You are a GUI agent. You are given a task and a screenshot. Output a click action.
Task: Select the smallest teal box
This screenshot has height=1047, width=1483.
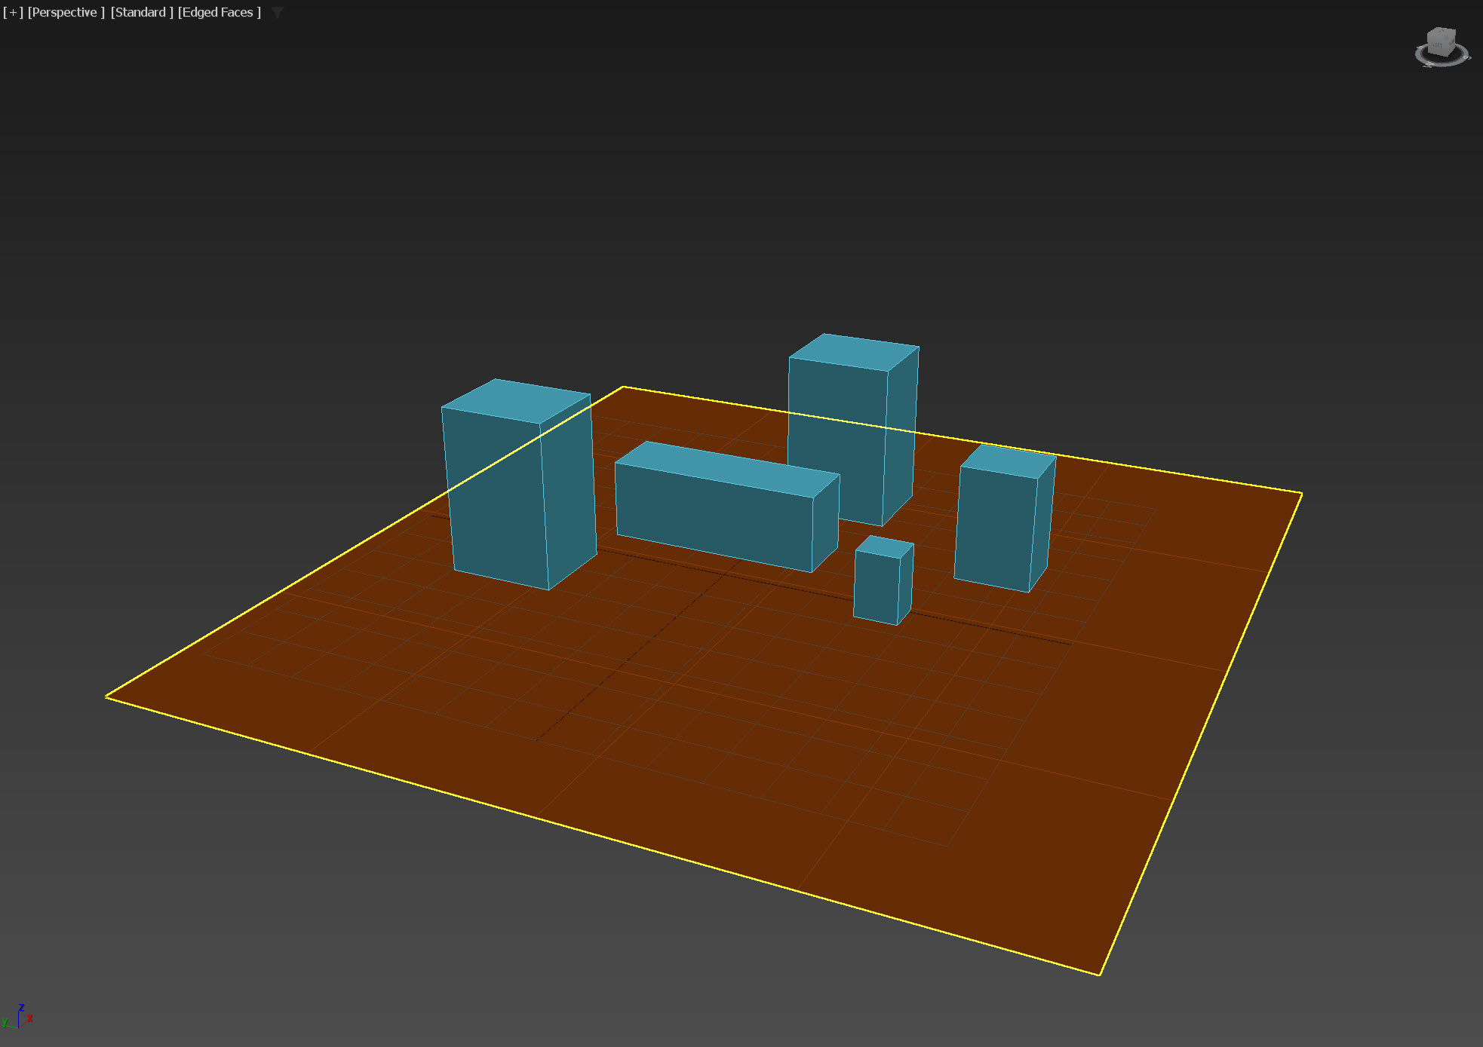877,586
